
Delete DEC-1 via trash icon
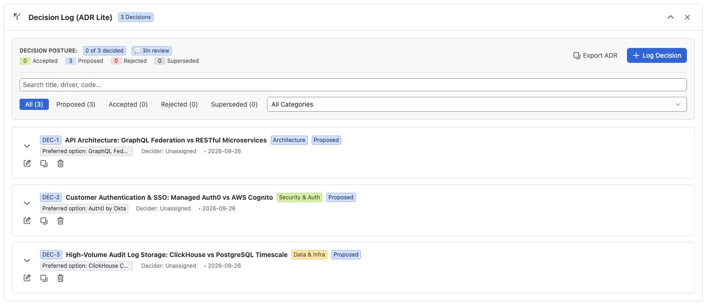tap(60, 163)
